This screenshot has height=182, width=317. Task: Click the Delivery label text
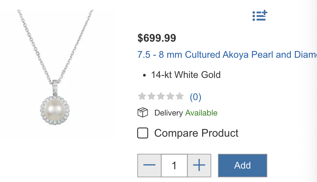tap(169, 113)
